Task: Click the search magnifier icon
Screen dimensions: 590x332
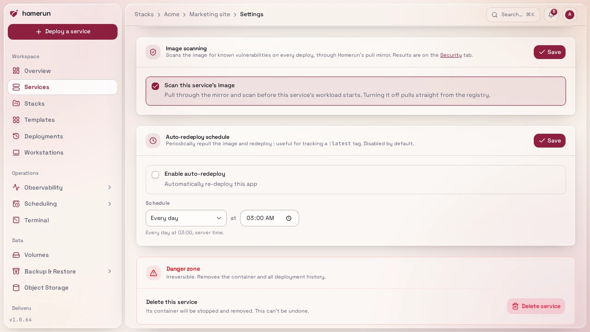Action: coord(495,15)
